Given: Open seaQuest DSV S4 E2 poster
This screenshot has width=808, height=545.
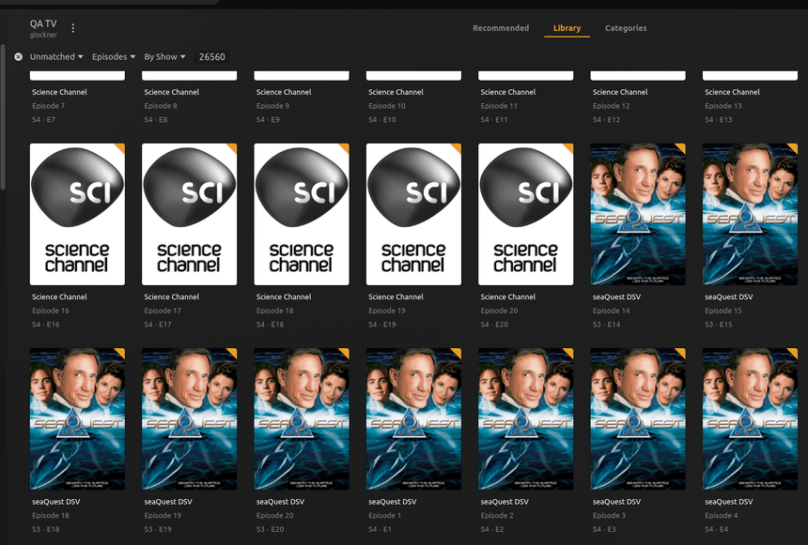Looking at the screenshot, I should pyautogui.click(x=525, y=419).
